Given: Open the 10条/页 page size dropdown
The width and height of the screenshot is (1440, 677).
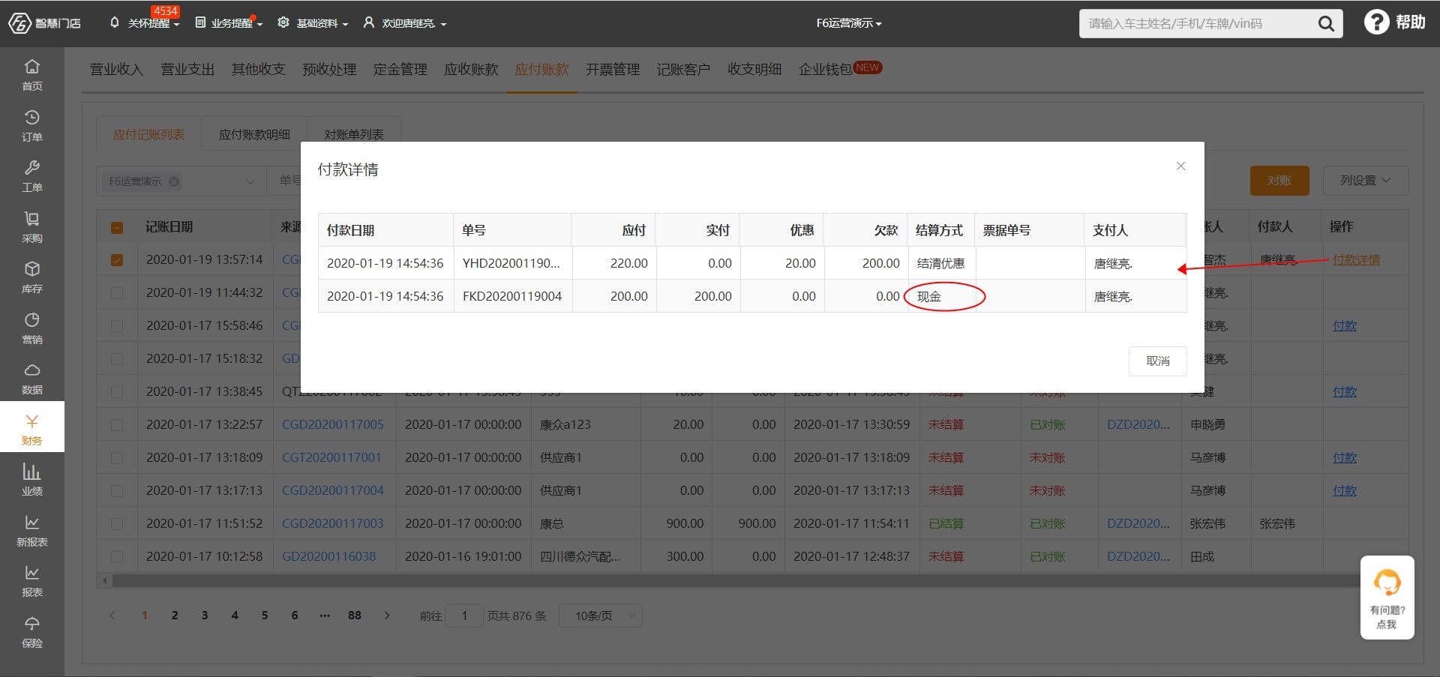Looking at the screenshot, I should pos(601,616).
